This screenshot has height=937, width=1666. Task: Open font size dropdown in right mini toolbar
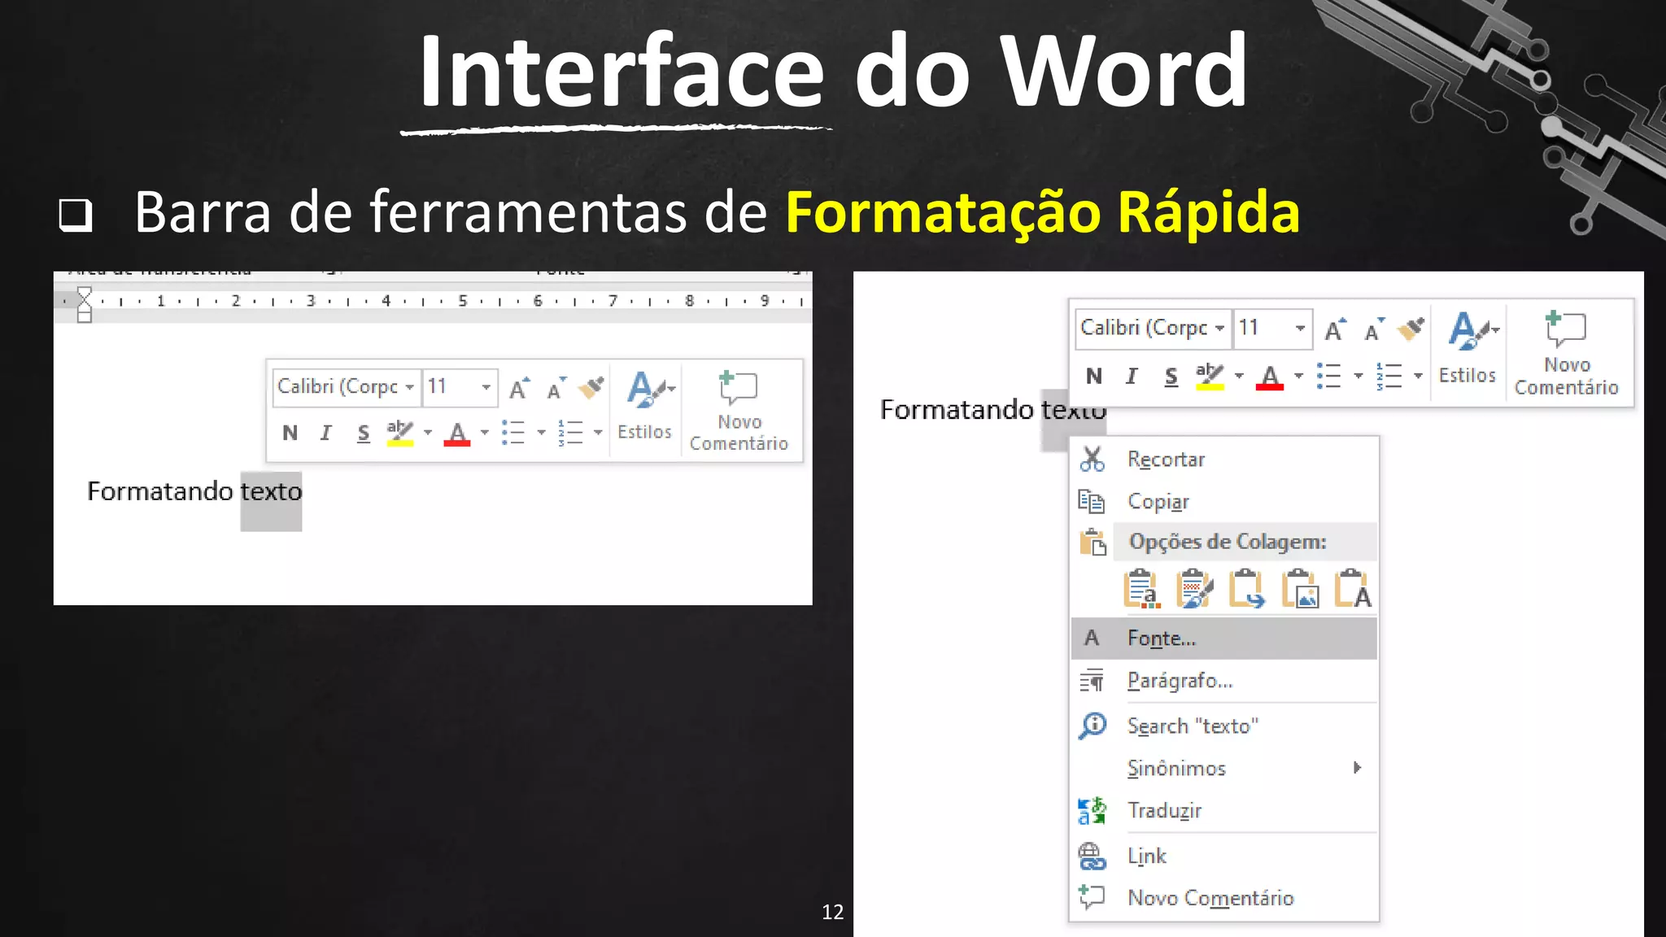click(x=1300, y=329)
